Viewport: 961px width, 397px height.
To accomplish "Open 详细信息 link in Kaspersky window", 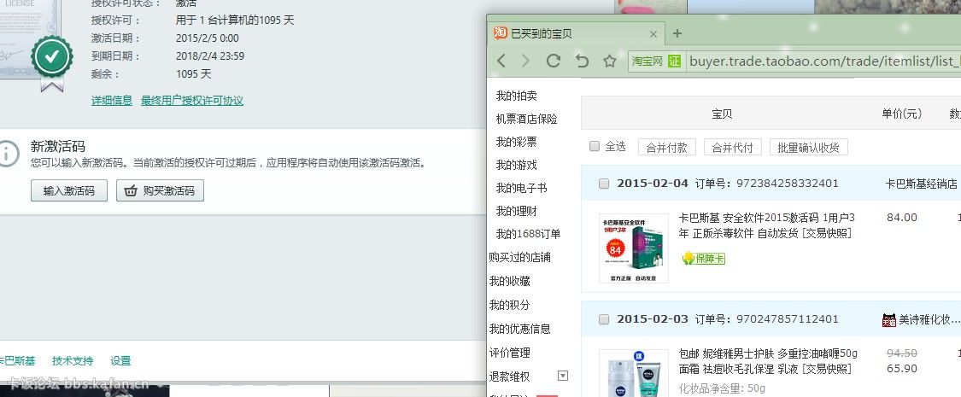I will click(112, 101).
